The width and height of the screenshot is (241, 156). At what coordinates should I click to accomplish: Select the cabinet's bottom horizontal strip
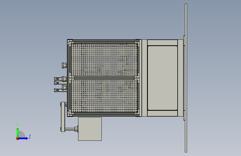162,113
